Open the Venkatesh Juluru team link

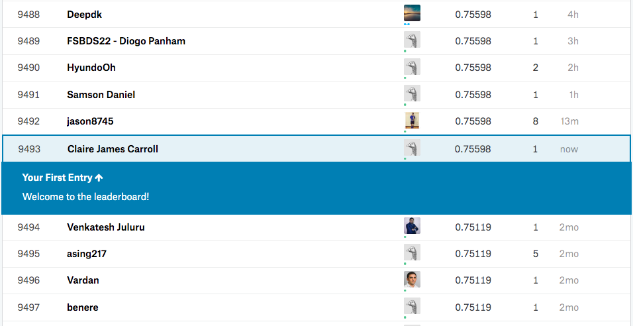(106, 227)
